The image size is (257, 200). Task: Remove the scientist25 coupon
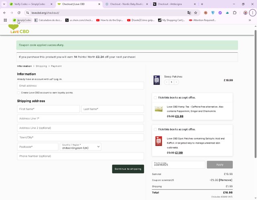226,180
